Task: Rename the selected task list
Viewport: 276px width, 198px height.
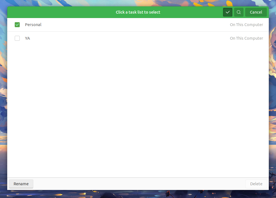Action: 21,184
